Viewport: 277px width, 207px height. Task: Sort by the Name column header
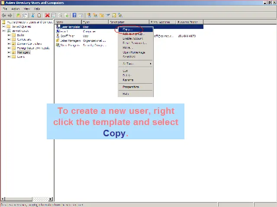[x=68, y=22]
